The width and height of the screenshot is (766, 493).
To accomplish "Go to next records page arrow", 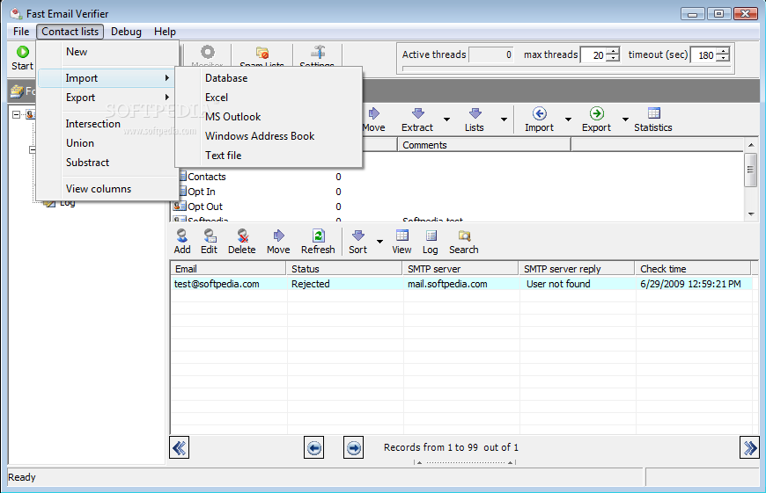I will [353, 447].
